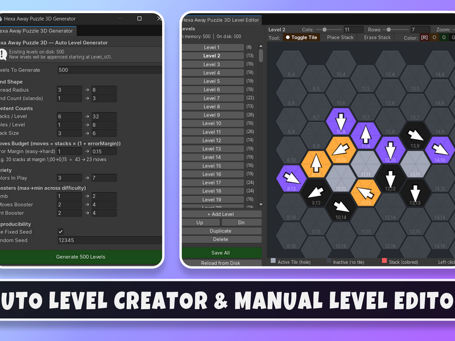Select Level 7 in the levels list
Viewport: 455px width, 341px height.
(212, 98)
